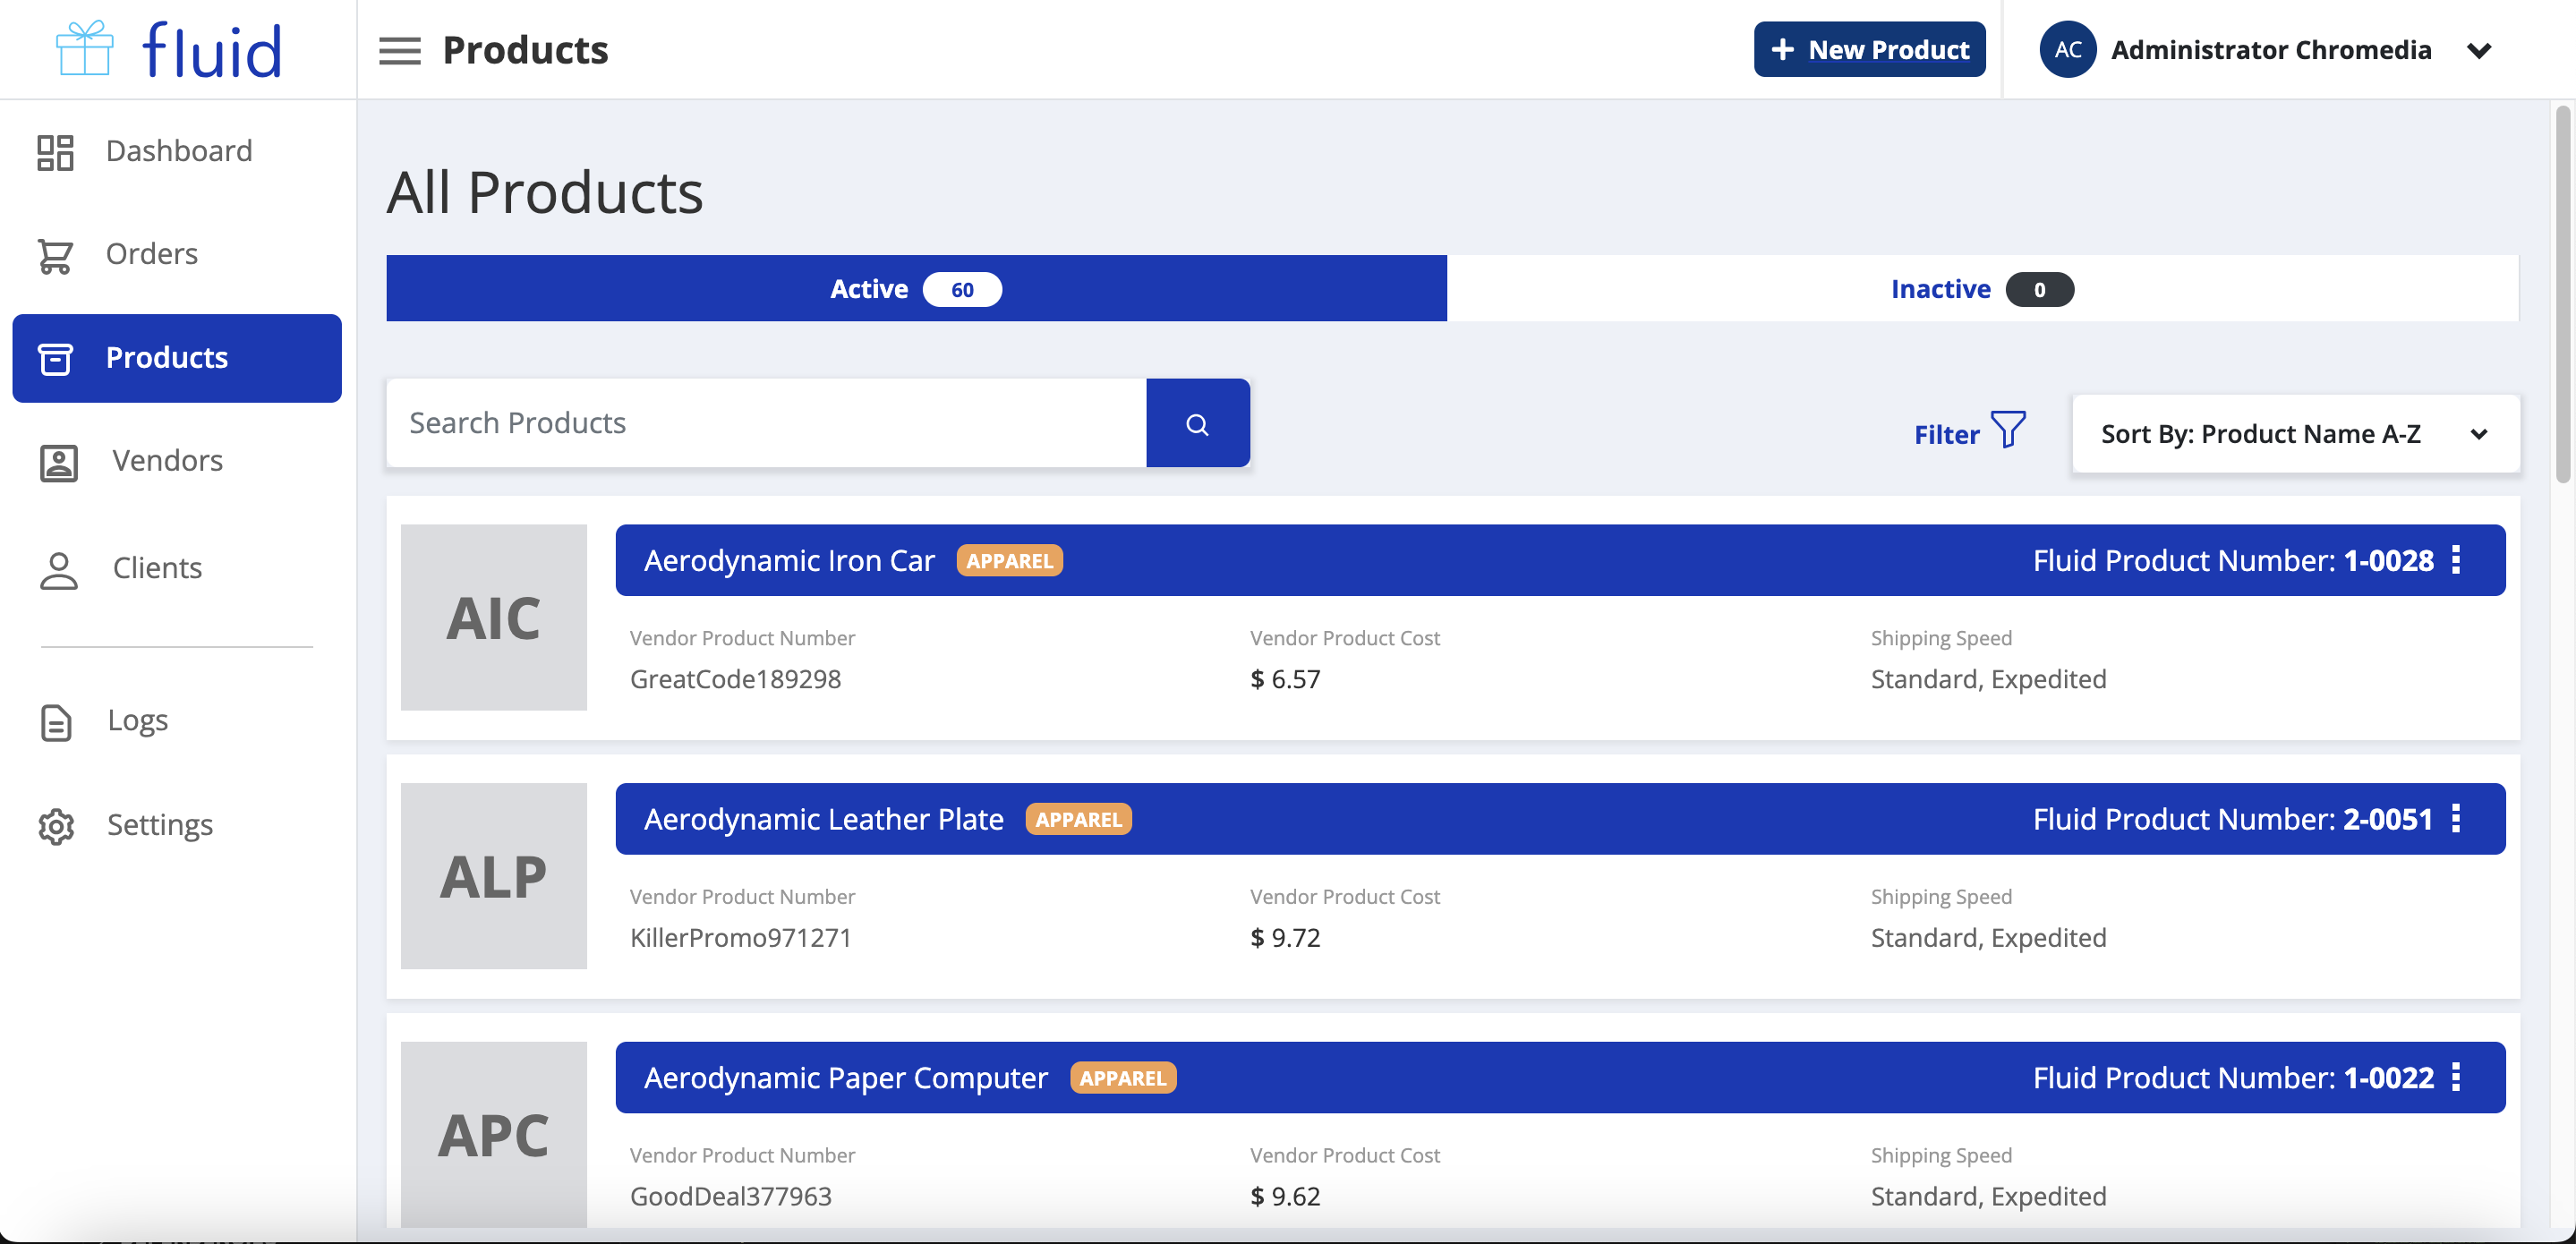Click the magnifier search button
This screenshot has width=2576, height=1244.
1197,423
